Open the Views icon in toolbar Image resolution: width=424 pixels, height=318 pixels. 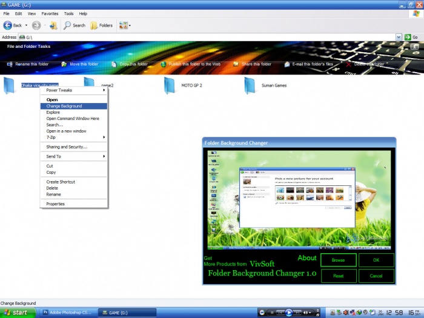(124, 25)
